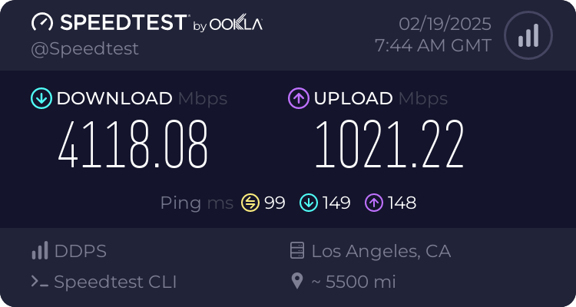Click the purple upload ping icon
The image size is (576, 307).
coord(374,203)
